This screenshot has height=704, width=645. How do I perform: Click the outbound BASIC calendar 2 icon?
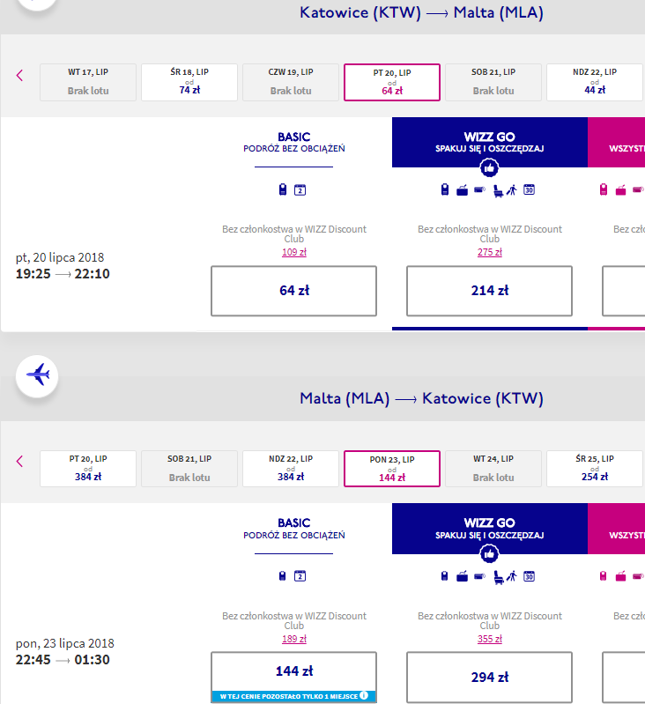(300, 190)
